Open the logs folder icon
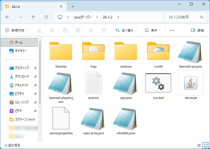 click(x=93, y=51)
